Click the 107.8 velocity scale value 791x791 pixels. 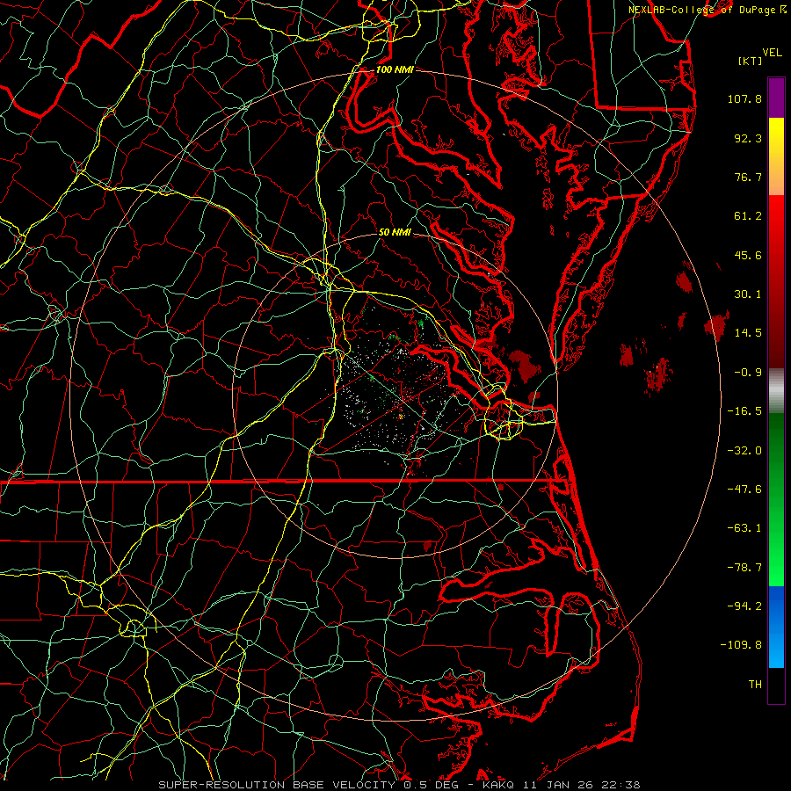pyautogui.click(x=744, y=98)
